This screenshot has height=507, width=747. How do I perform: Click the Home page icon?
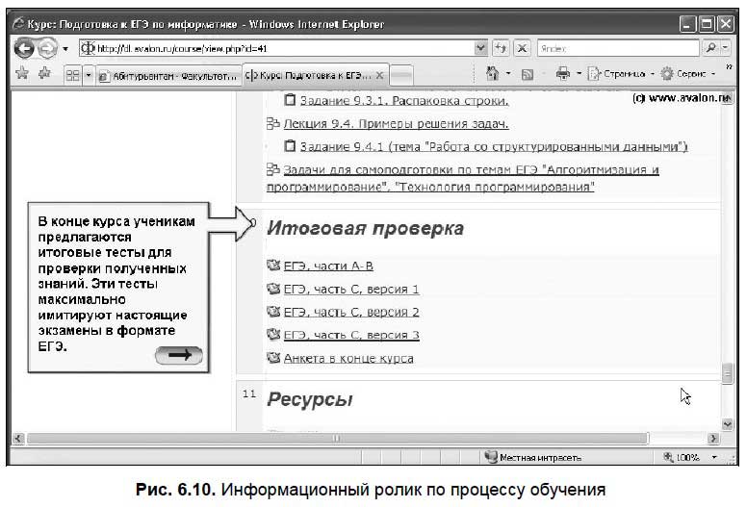click(x=493, y=73)
